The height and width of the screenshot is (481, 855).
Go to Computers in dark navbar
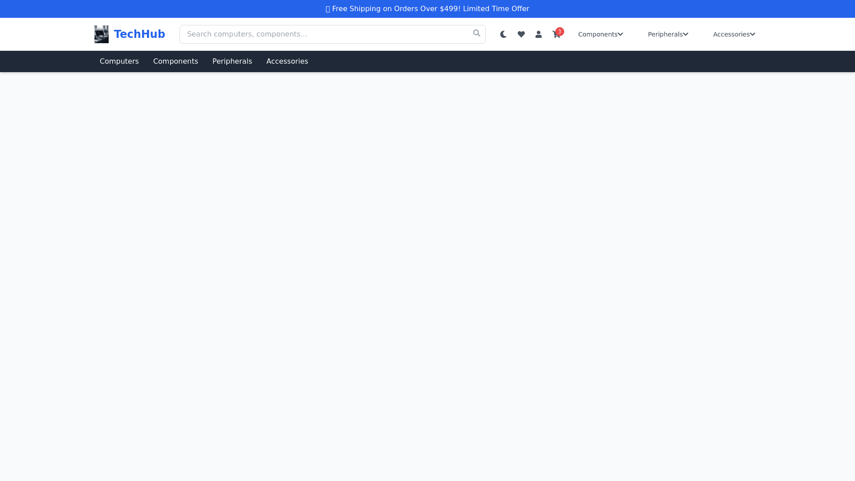pyautogui.click(x=119, y=61)
